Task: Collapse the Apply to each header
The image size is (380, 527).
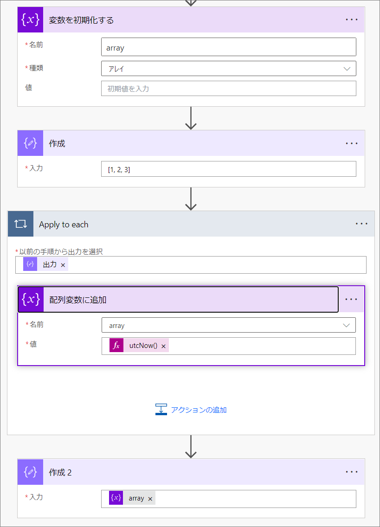Action: 191,224
